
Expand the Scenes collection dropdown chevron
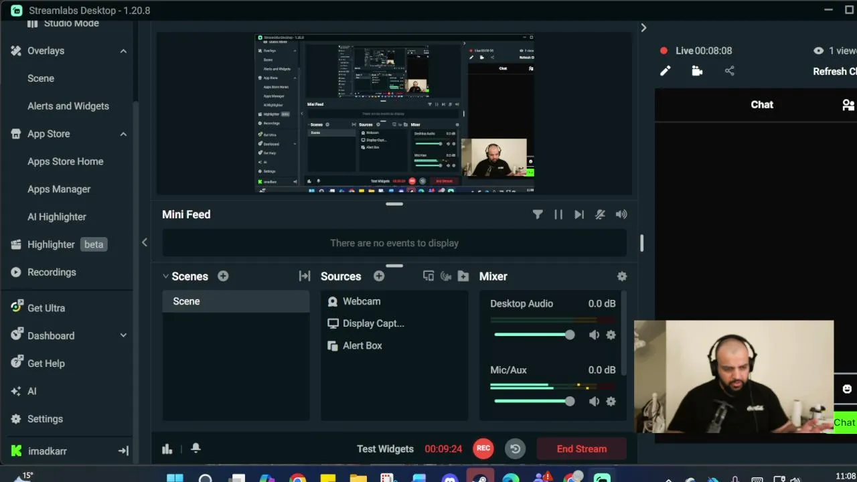click(165, 276)
